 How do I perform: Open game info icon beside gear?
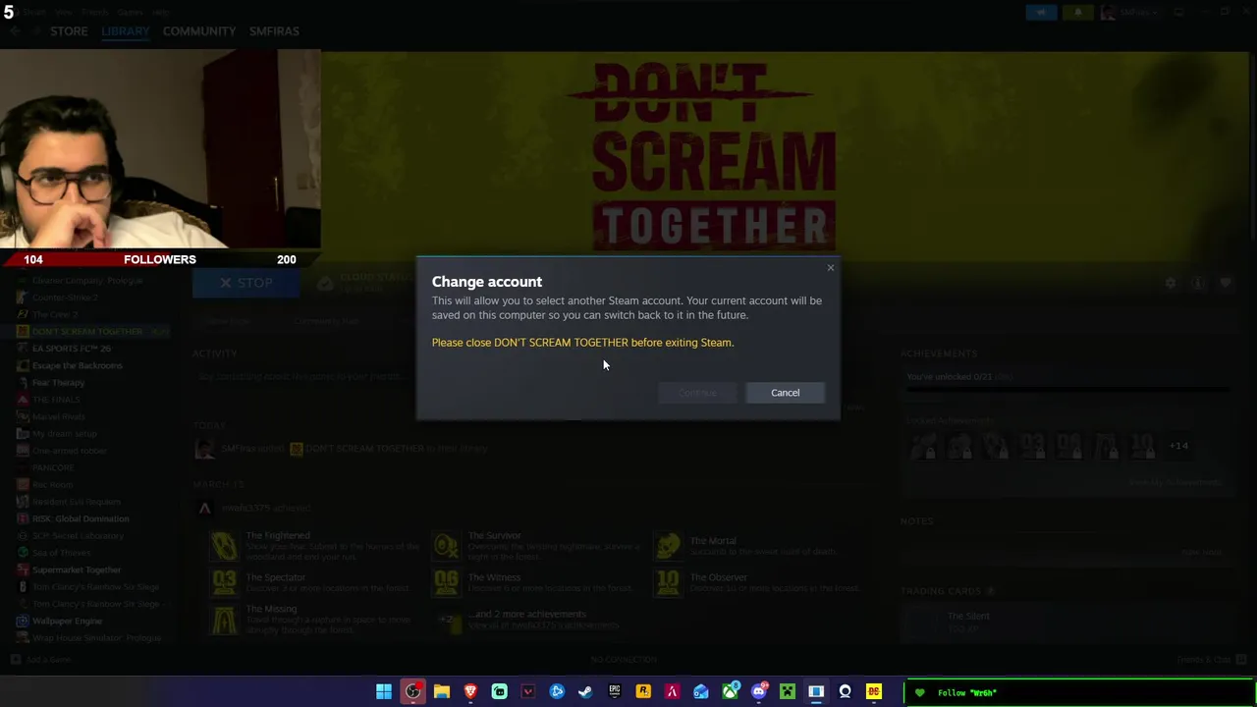[x=1197, y=283]
